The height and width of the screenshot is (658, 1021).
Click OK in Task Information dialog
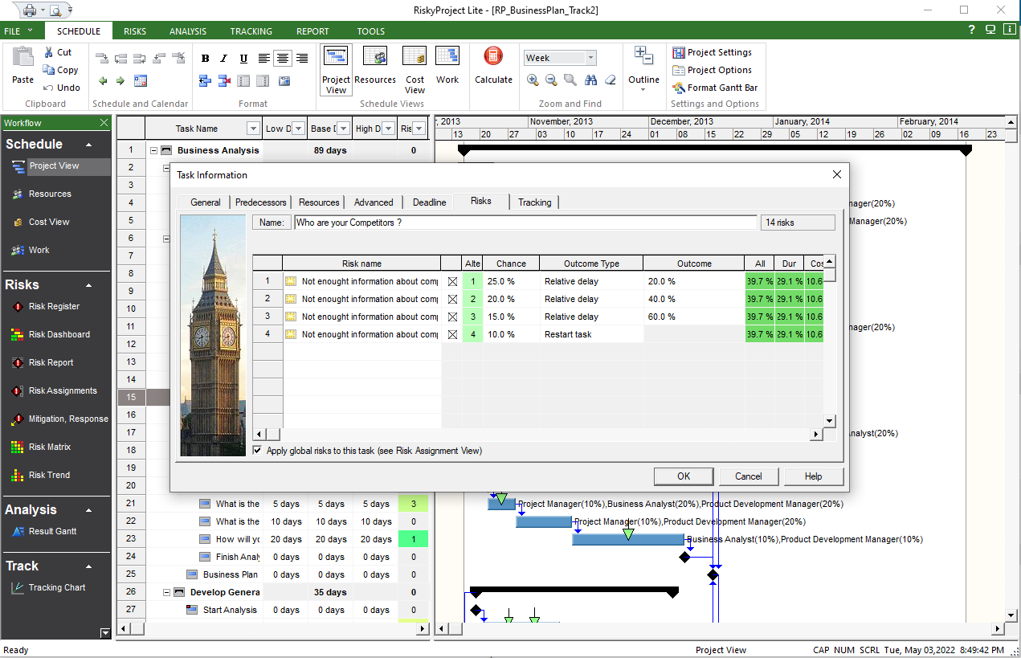coord(683,476)
